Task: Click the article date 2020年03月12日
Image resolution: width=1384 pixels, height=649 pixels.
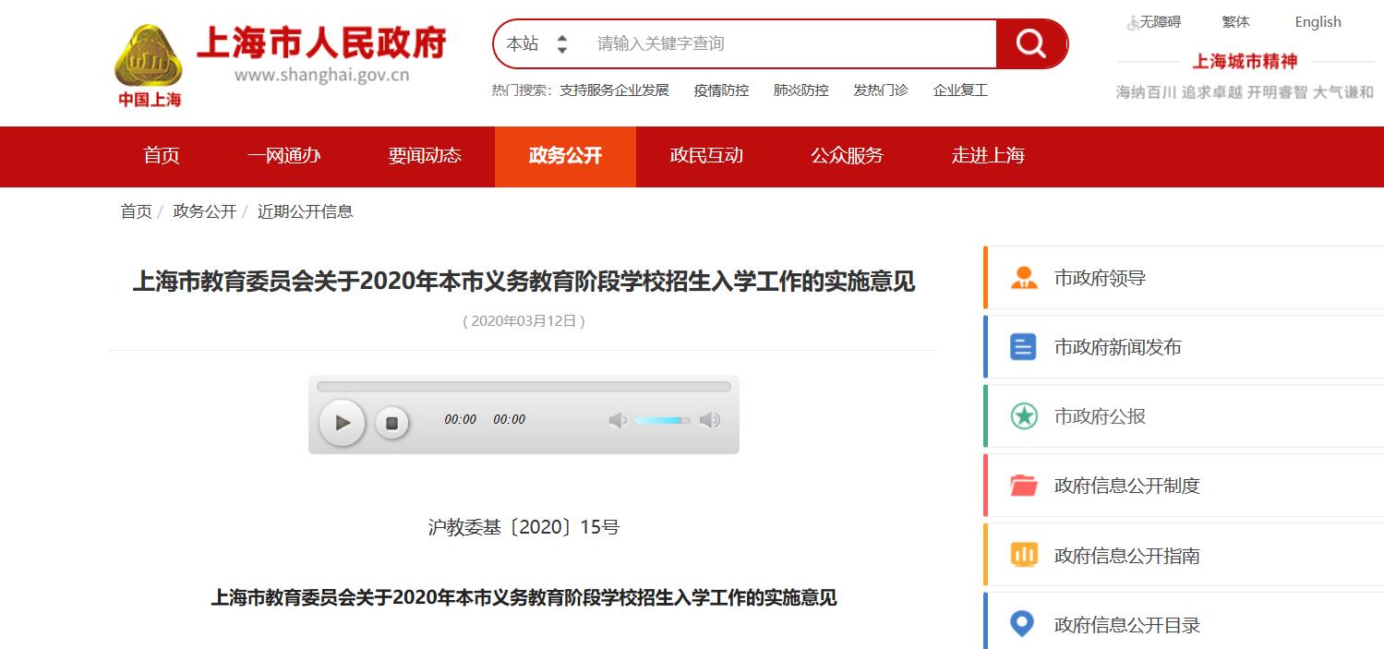Action: pyautogui.click(x=524, y=321)
